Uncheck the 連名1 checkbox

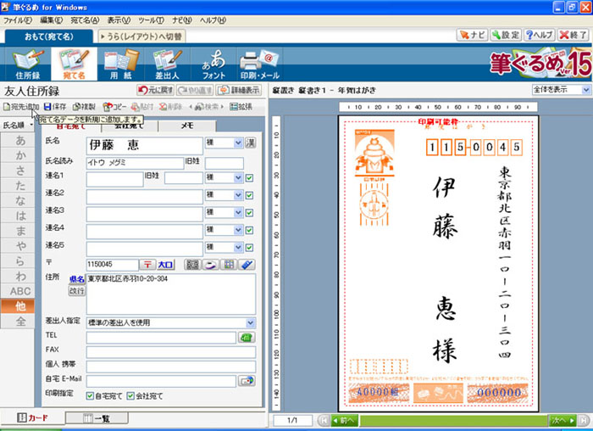coord(249,178)
